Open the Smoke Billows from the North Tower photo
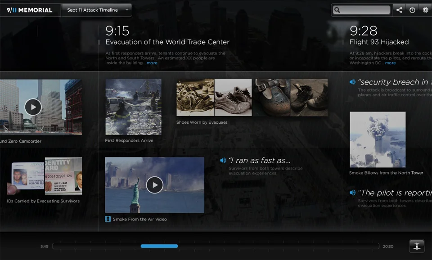Image resolution: width=432 pixels, height=260 pixels. (x=378, y=139)
